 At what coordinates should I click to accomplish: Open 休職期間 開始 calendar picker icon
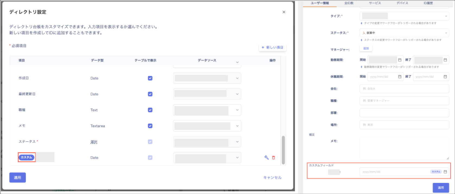coord(400,77)
